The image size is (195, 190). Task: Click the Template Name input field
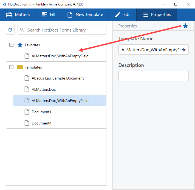pyautogui.click(x=154, y=50)
